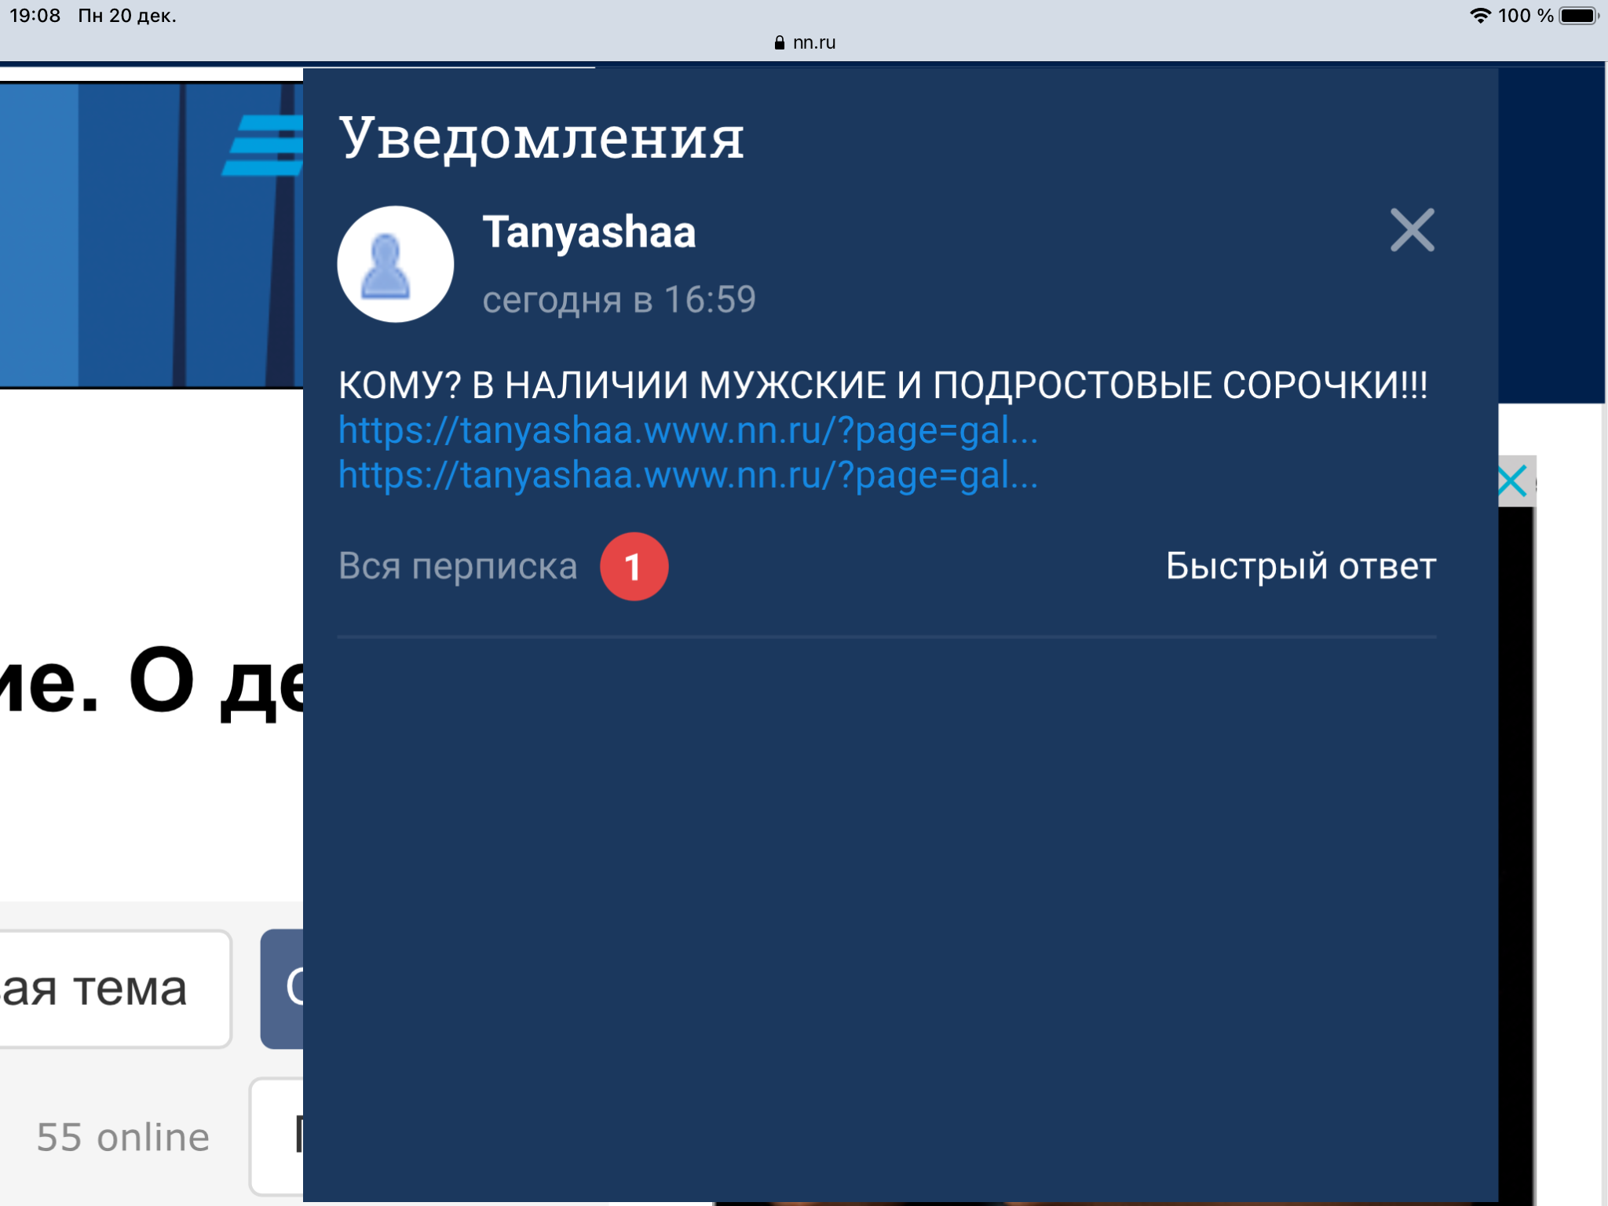This screenshot has height=1206, width=1608.
Task: Close the Tanyashaa notification with the X icon
Action: [x=1412, y=230]
